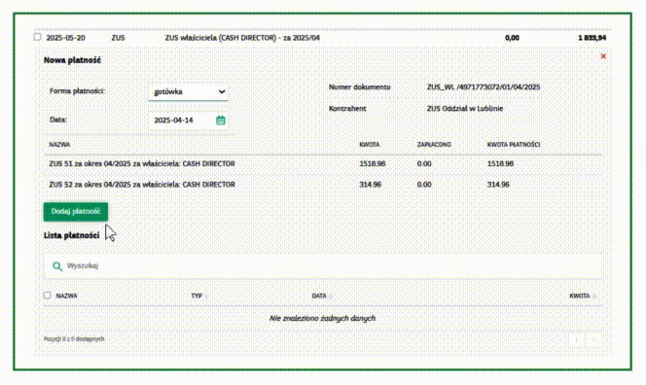Click the search magnifier icon
The width and height of the screenshot is (646, 385).
(x=57, y=266)
